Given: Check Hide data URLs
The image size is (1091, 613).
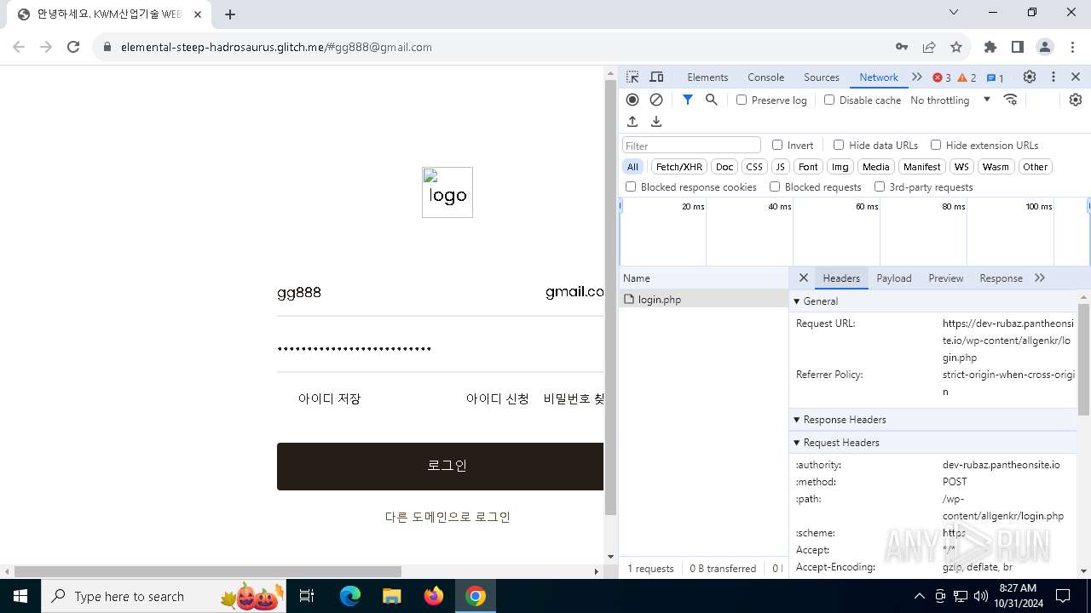Looking at the screenshot, I should [839, 145].
